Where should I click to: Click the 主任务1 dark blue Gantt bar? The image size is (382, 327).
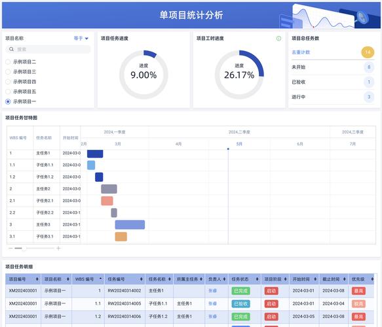[x=95, y=154]
